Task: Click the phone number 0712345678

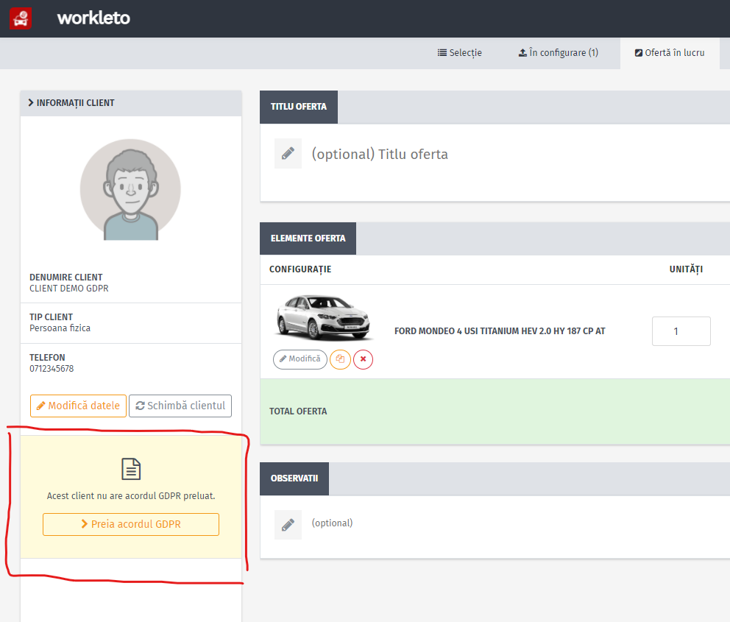Action: [52, 369]
